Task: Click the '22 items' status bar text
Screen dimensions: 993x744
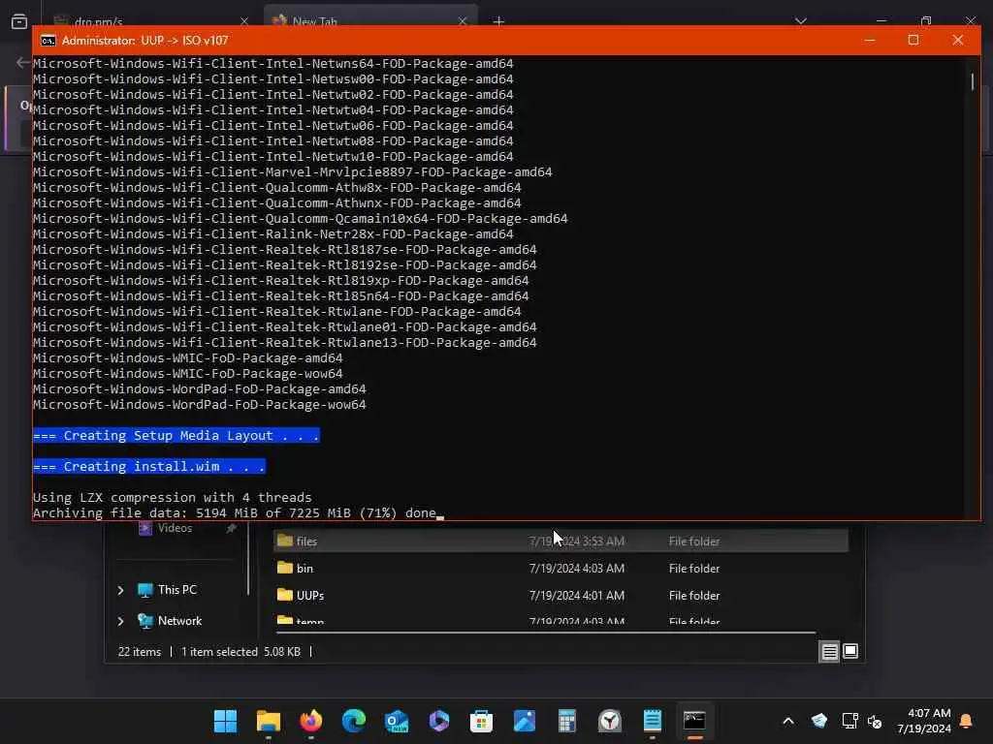Action: [x=140, y=652]
